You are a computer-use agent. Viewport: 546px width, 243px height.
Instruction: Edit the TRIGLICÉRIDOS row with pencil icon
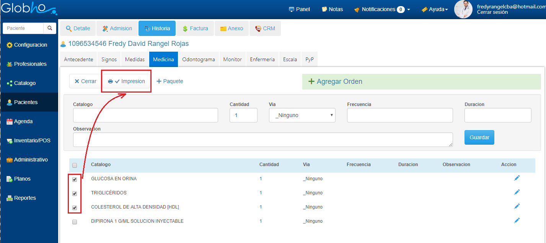click(x=517, y=192)
